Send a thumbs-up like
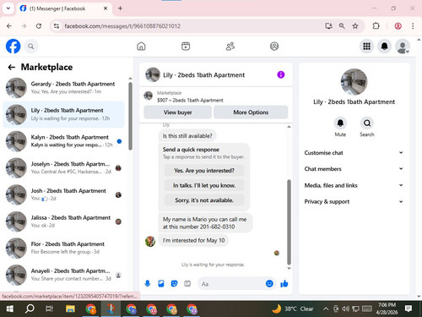The height and width of the screenshot is (317, 422). click(284, 283)
